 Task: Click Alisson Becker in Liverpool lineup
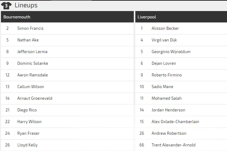165,28
